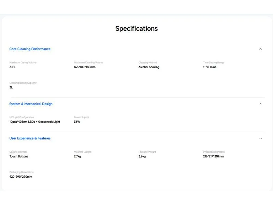
Task: Click the Maximum Cleaning Volume label
Action: point(89,63)
